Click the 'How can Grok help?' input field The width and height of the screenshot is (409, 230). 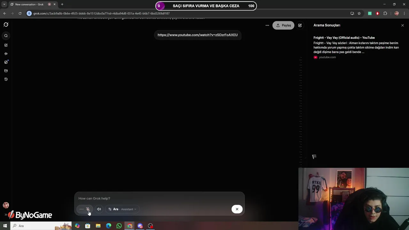[x=159, y=198]
